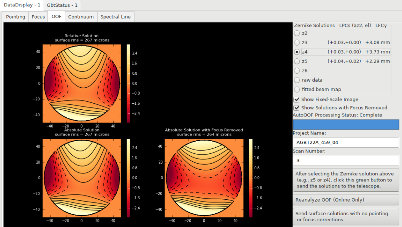
Task: Pick the z5 Zernike solution
Action: tap(297, 61)
